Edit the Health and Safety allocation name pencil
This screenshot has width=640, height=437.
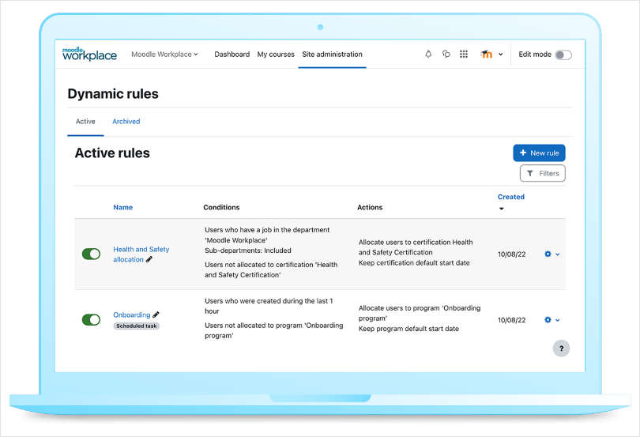coord(149,259)
